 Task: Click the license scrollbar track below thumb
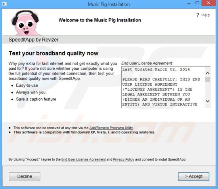(x=208, y=90)
